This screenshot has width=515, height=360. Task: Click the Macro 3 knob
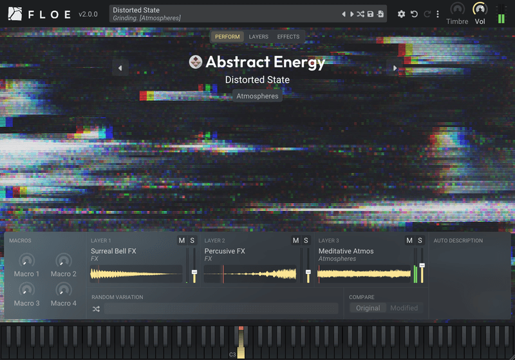(x=26, y=290)
